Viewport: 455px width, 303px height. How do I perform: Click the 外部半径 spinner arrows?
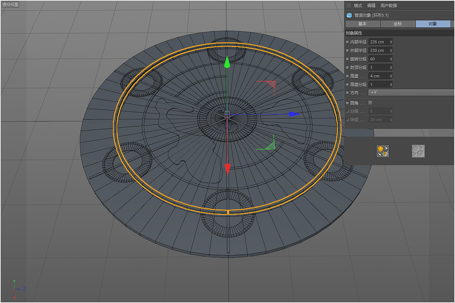click(391, 50)
